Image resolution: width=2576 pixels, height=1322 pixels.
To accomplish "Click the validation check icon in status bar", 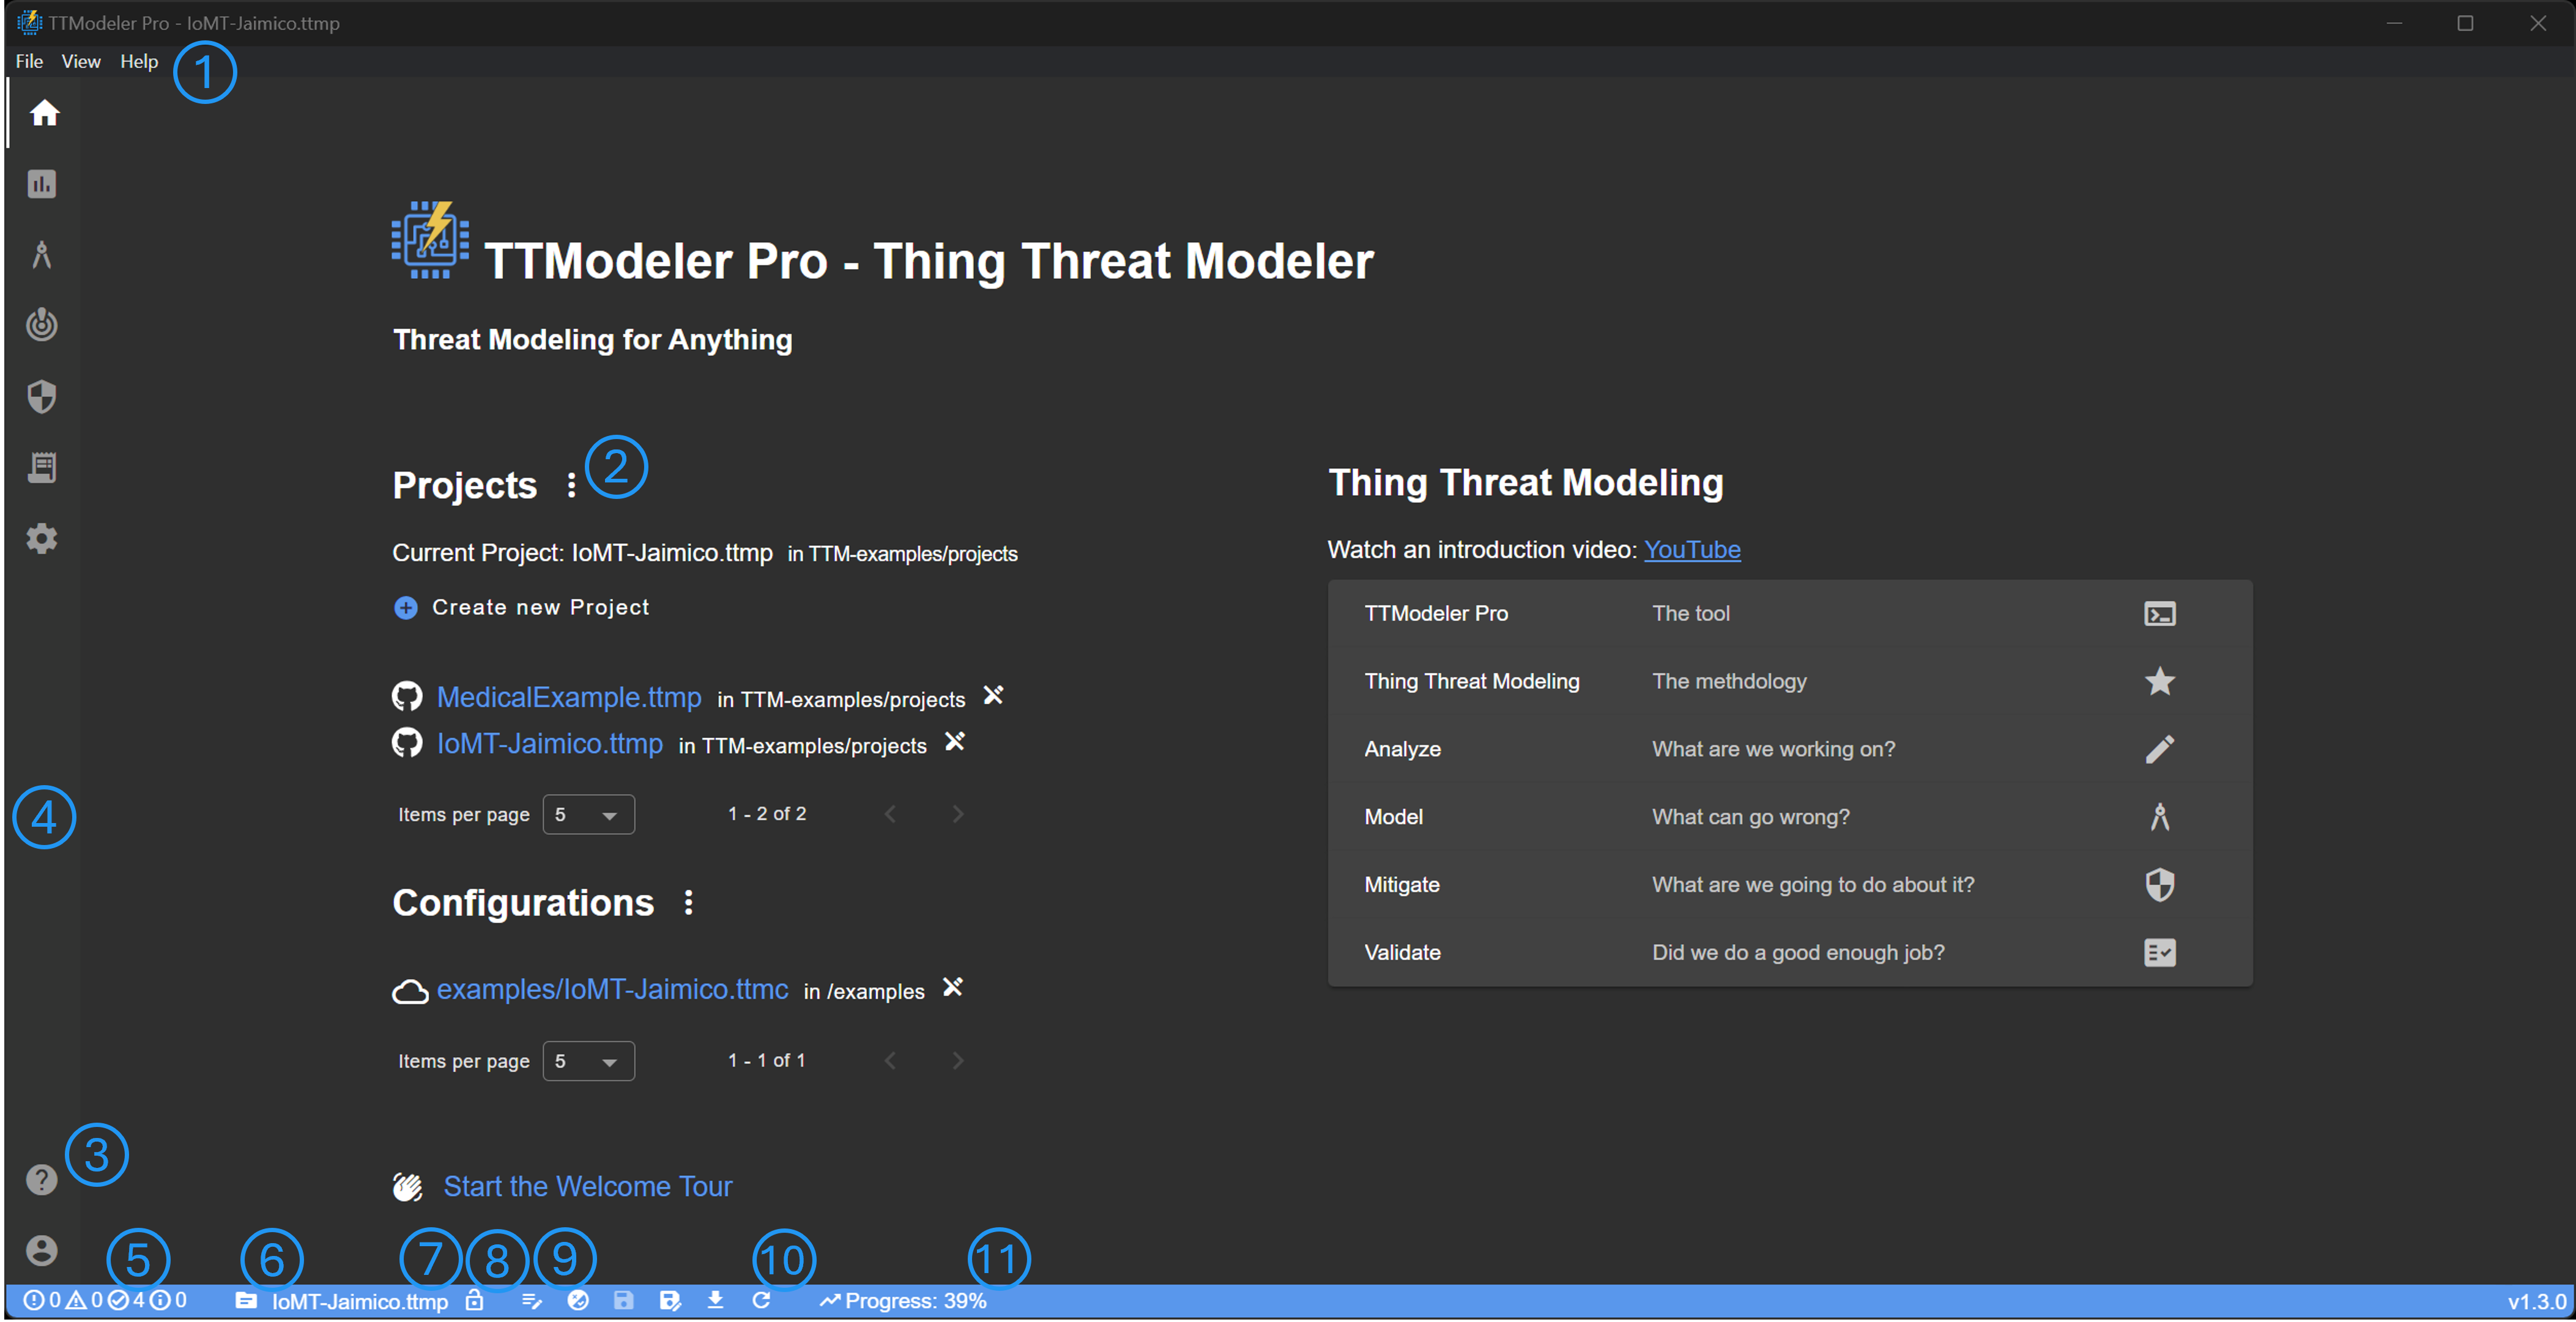I will point(578,1301).
